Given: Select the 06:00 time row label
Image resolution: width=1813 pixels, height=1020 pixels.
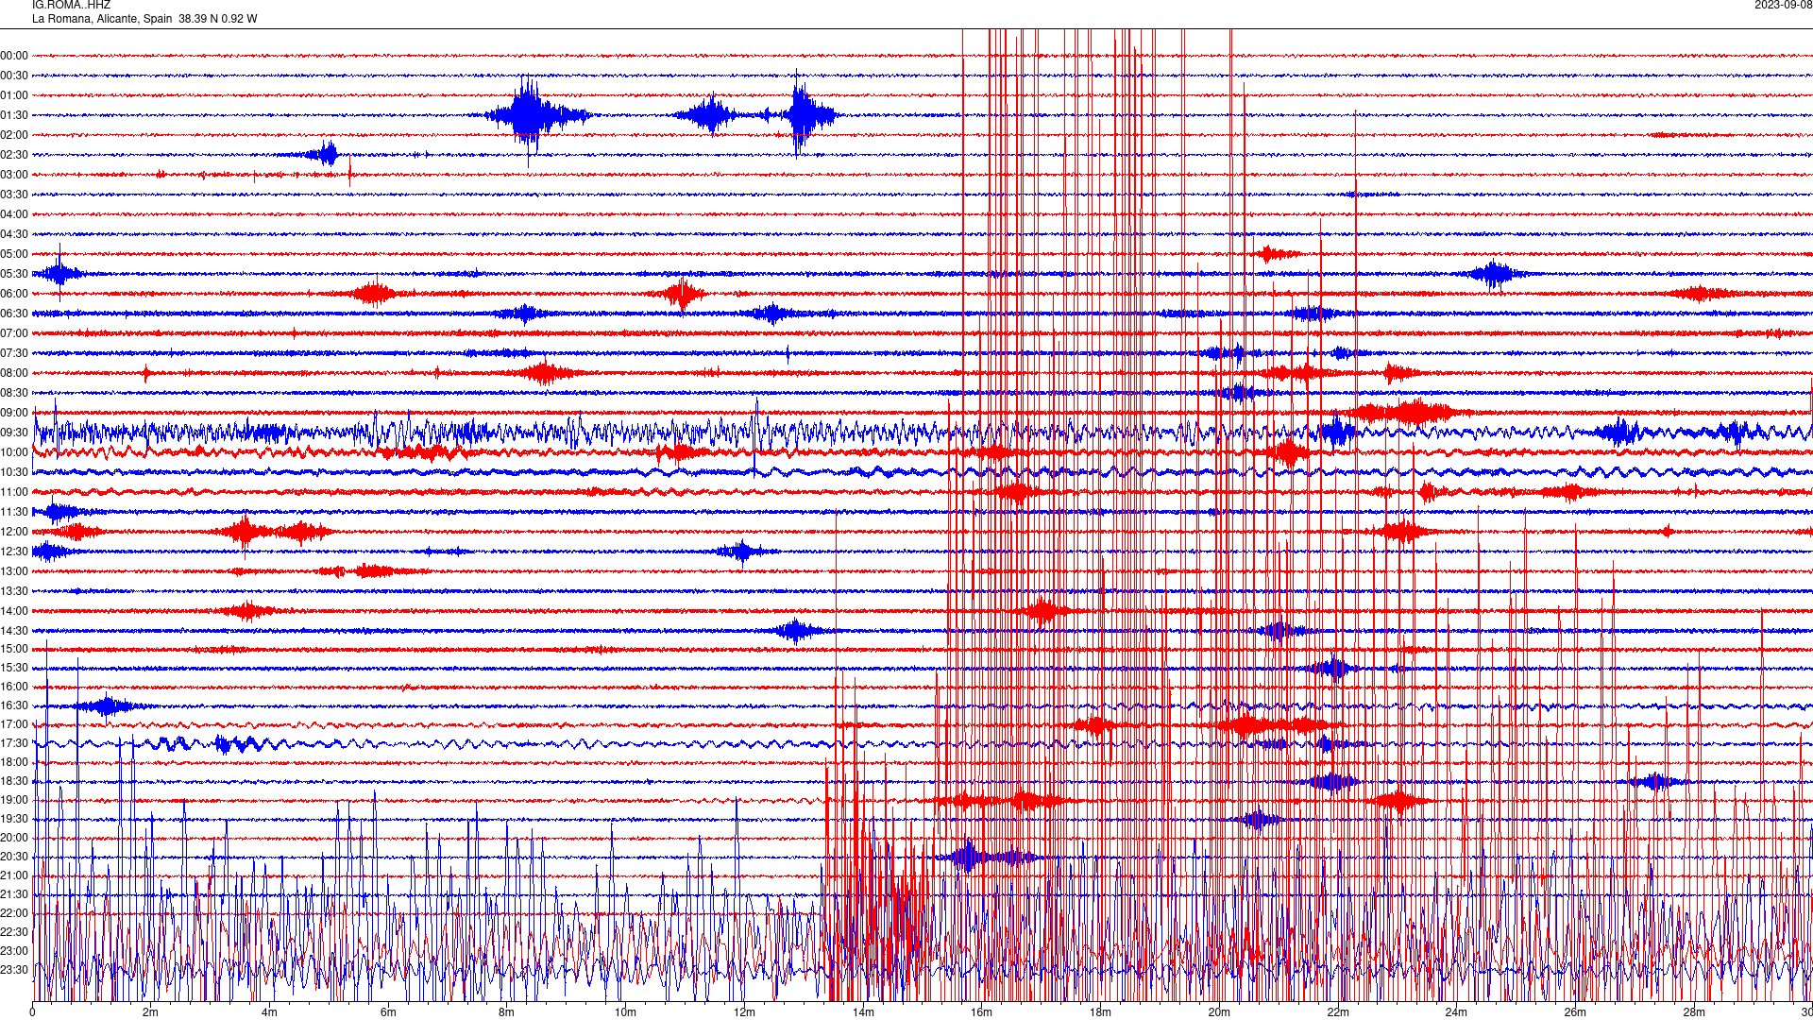Looking at the screenshot, I should pos(14,294).
